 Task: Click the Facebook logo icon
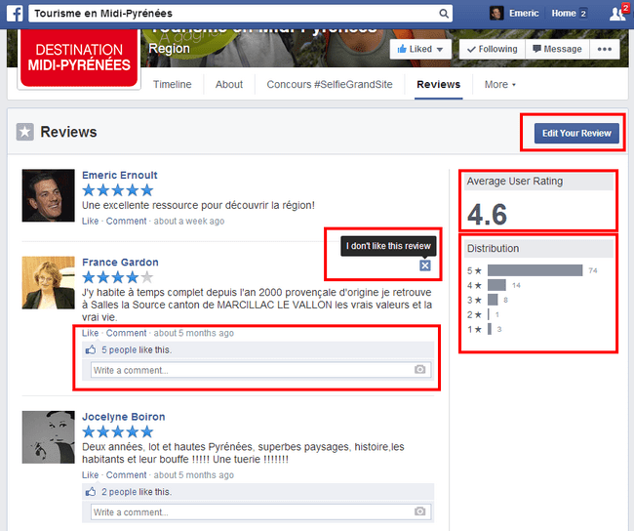click(15, 14)
